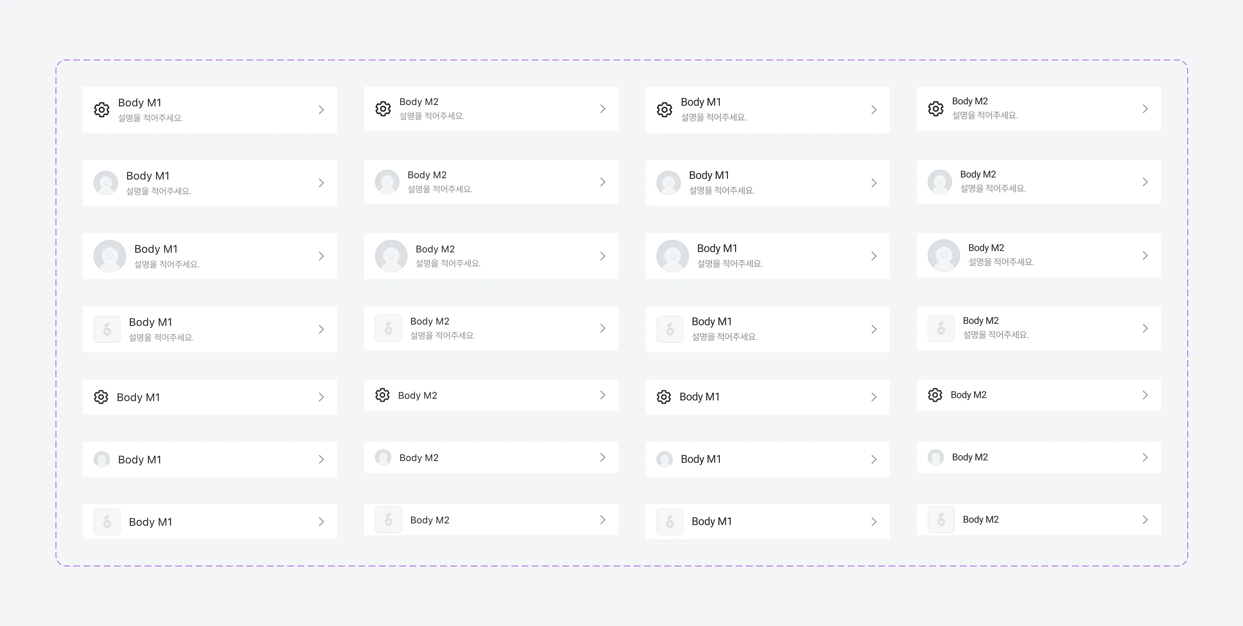Open chevron on title-only gear Body M1, first column
Image resolution: width=1243 pixels, height=626 pixels.
(321, 397)
